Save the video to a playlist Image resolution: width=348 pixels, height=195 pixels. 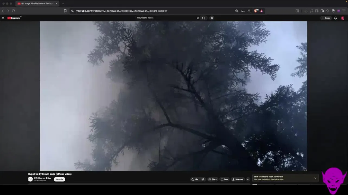pyautogui.click(x=224, y=179)
